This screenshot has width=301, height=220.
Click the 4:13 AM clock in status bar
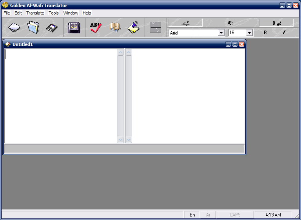[x=273, y=215]
